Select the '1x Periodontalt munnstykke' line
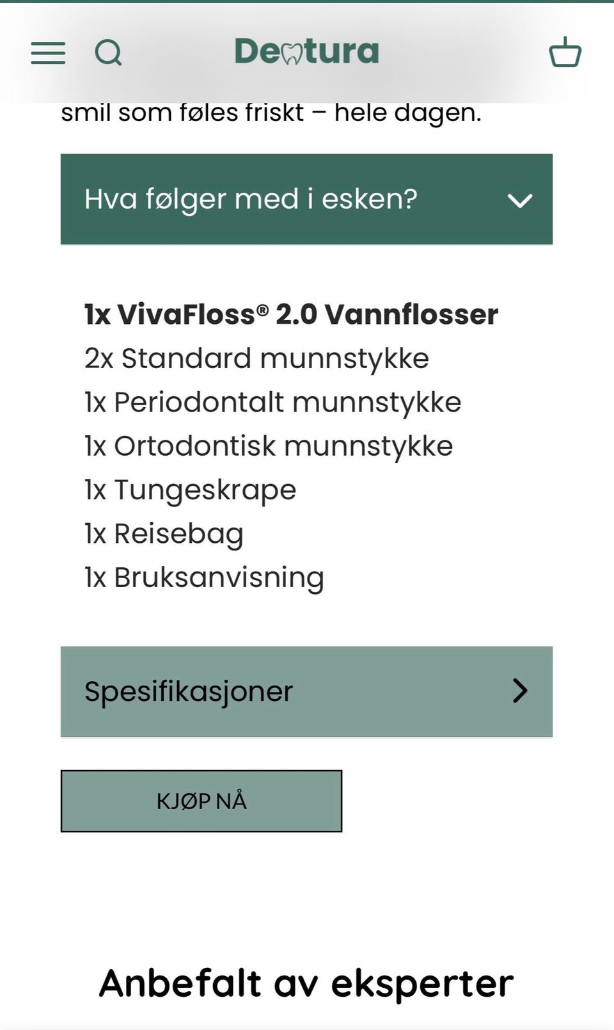 (x=272, y=403)
